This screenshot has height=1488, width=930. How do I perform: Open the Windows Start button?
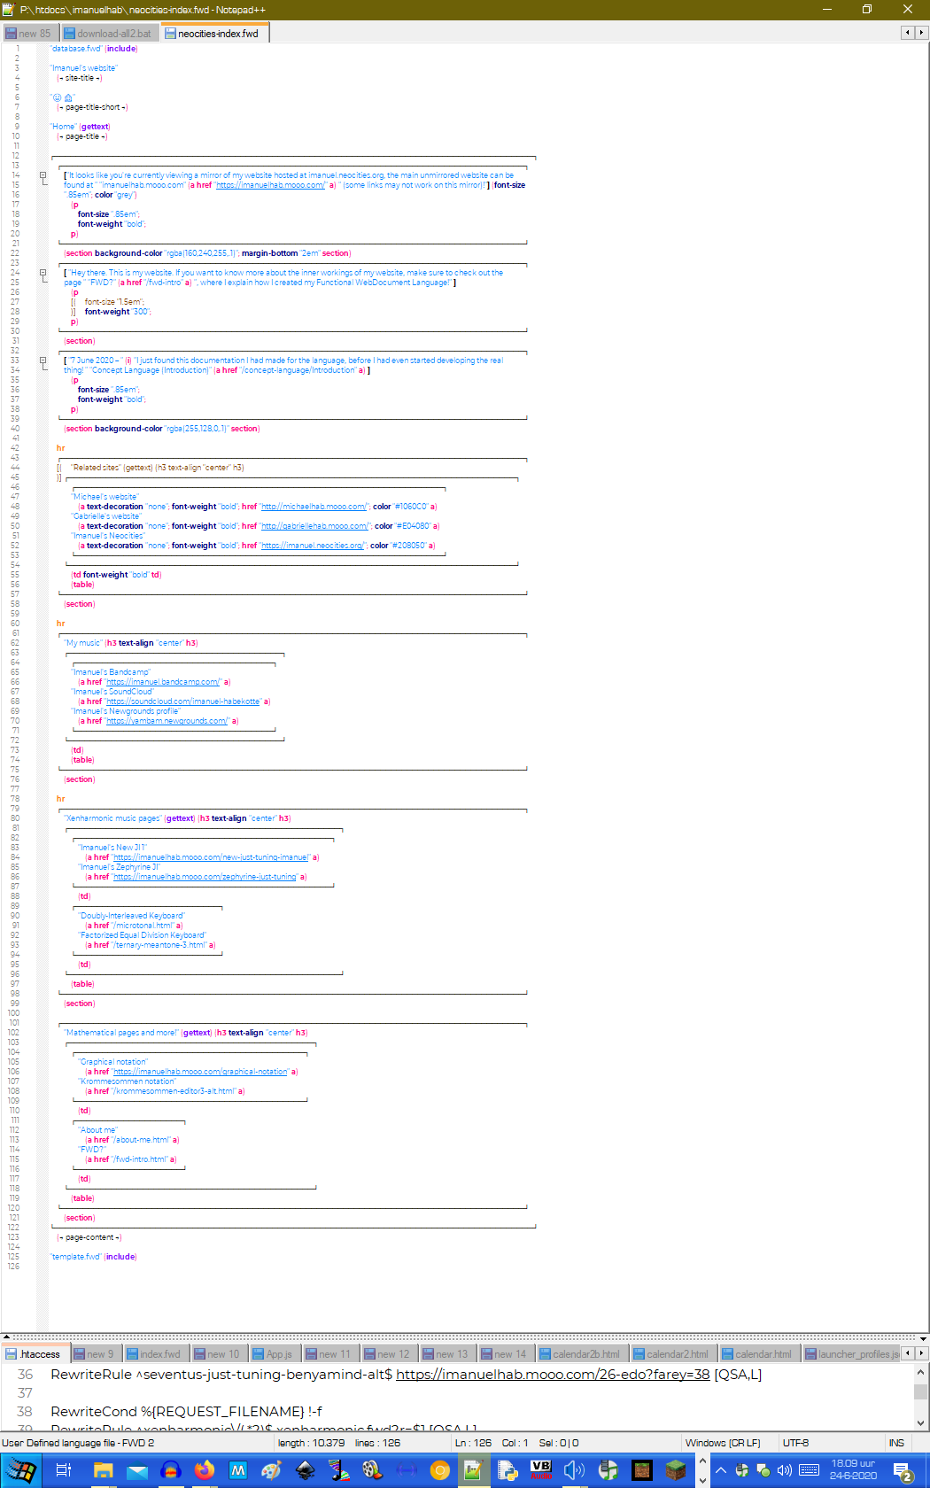click(x=20, y=1470)
